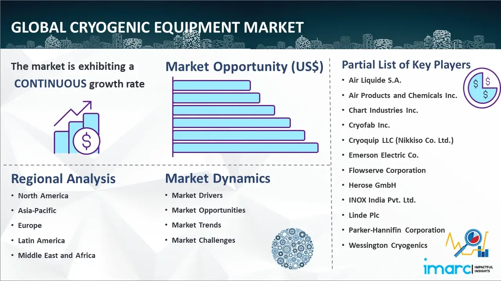Click Wessington Cryogenics entry
The width and height of the screenshot is (501, 281).
(x=388, y=245)
